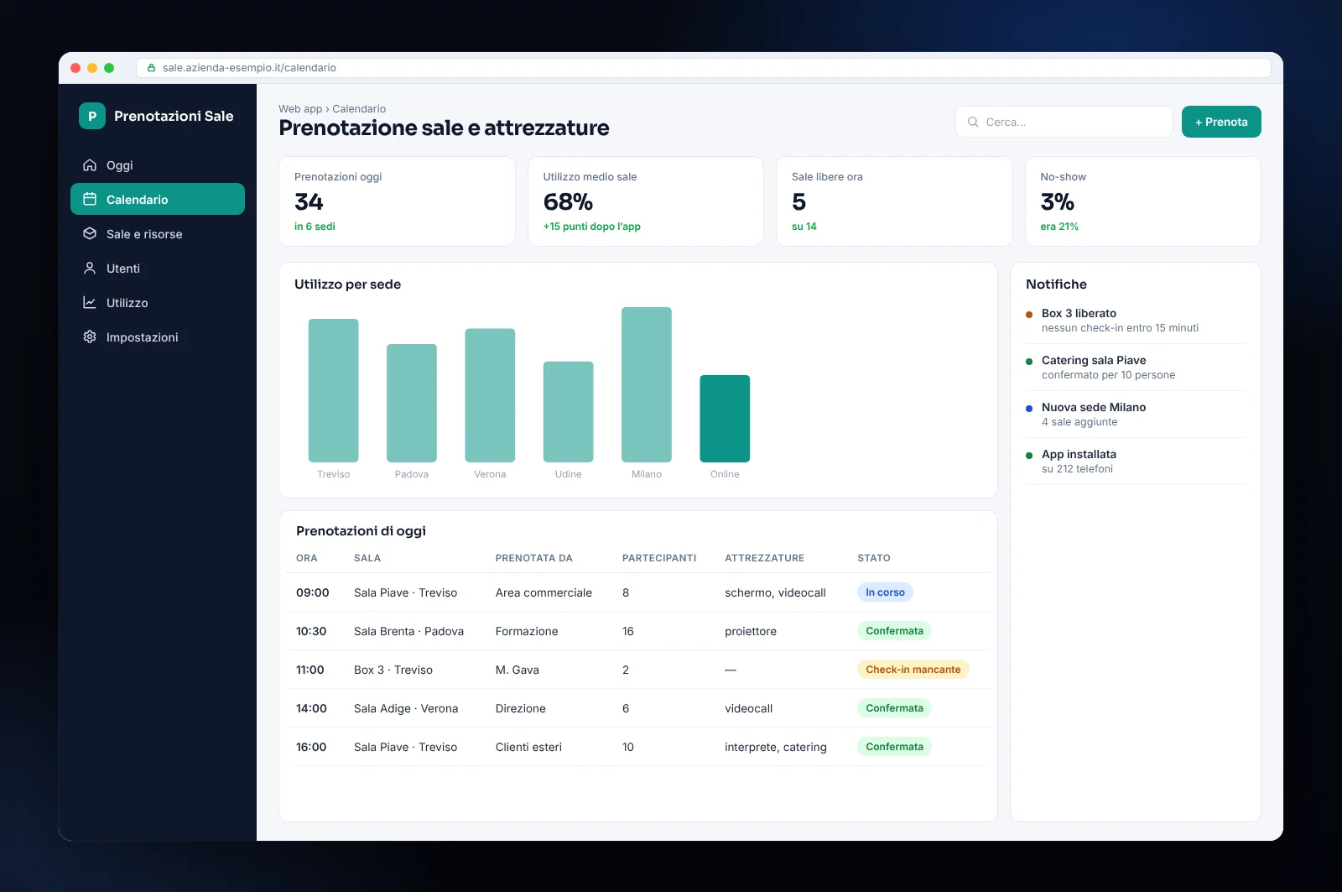Click the Calendario calendar icon
The width and height of the screenshot is (1342, 892).
(90, 200)
